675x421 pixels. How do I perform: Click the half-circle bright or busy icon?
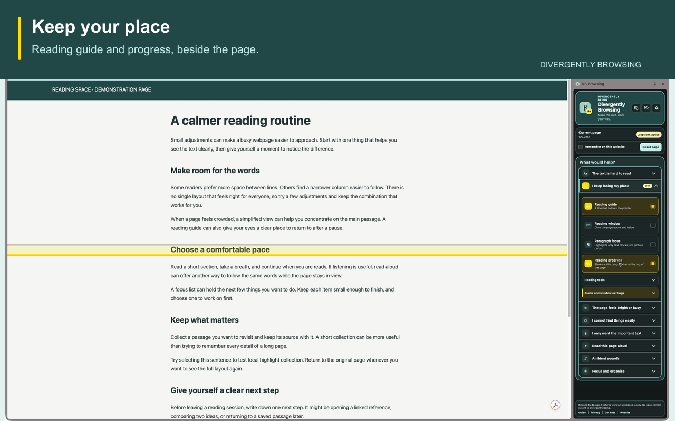click(585, 308)
